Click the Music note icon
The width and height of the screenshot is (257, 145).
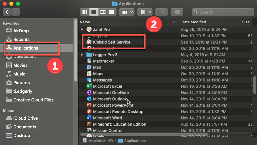coord(9,74)
